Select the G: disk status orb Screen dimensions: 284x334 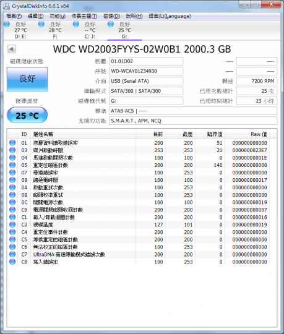111,24
